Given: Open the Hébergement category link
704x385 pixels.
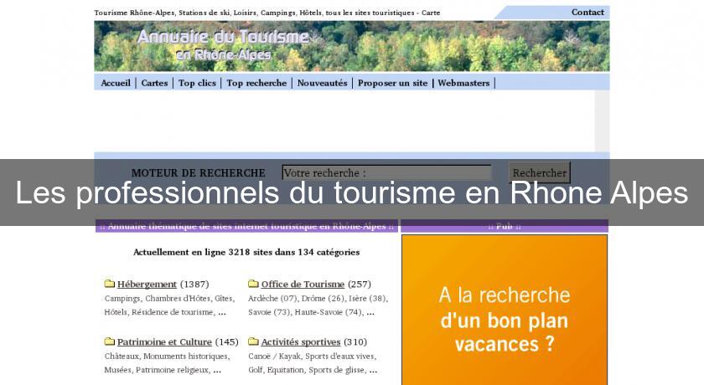Looking at the screenshot, I should 147,284.
